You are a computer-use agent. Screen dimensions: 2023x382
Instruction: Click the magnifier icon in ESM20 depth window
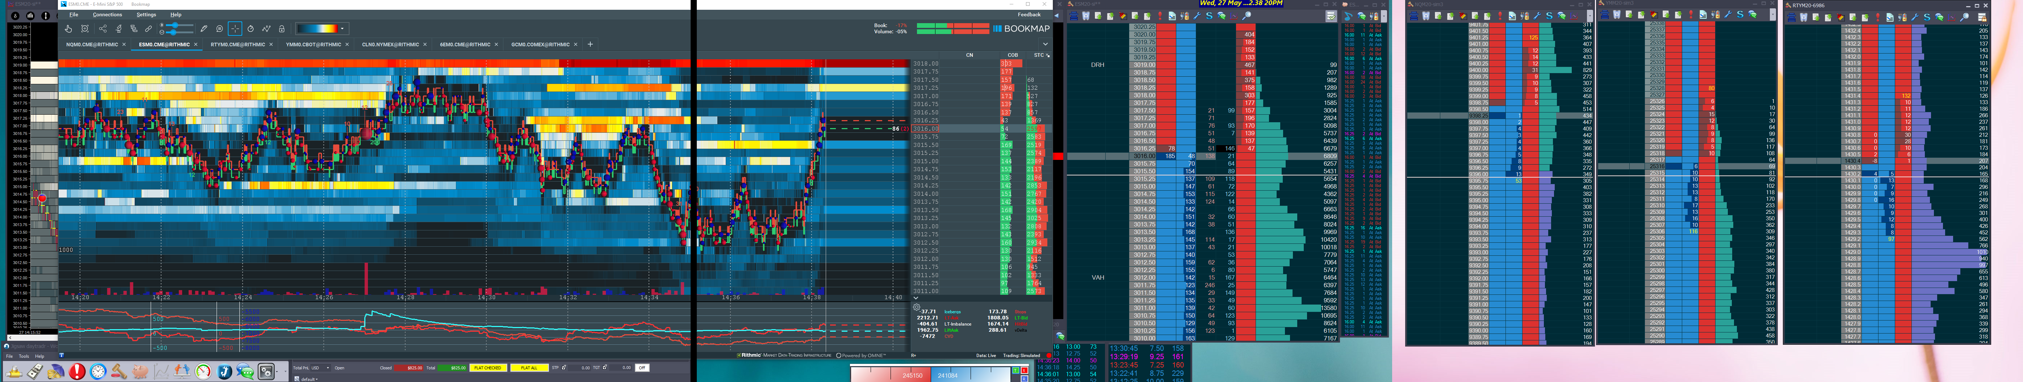pyautogui.click(x=1246, y=16)
